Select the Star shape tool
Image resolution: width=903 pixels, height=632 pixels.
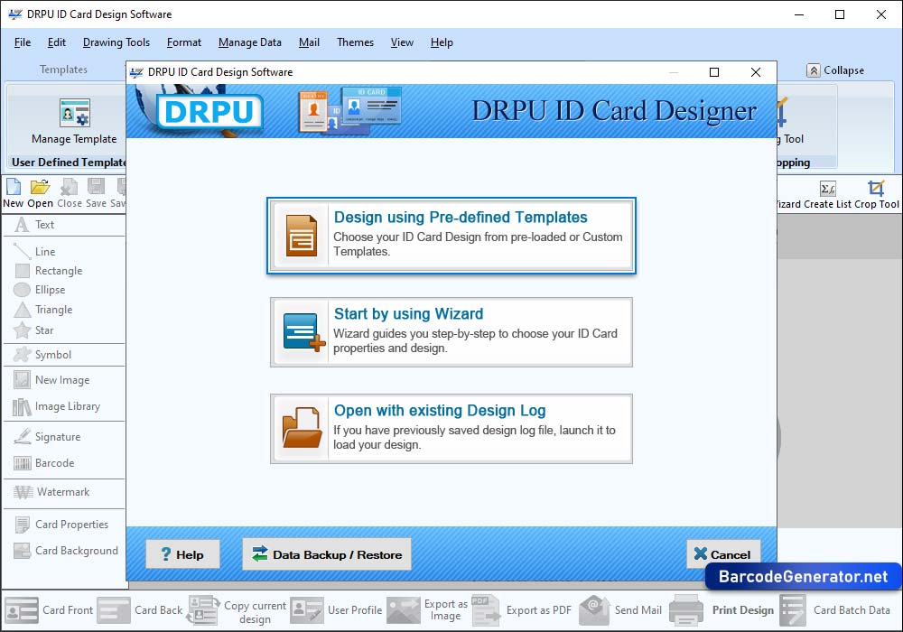tap(33, 330)
